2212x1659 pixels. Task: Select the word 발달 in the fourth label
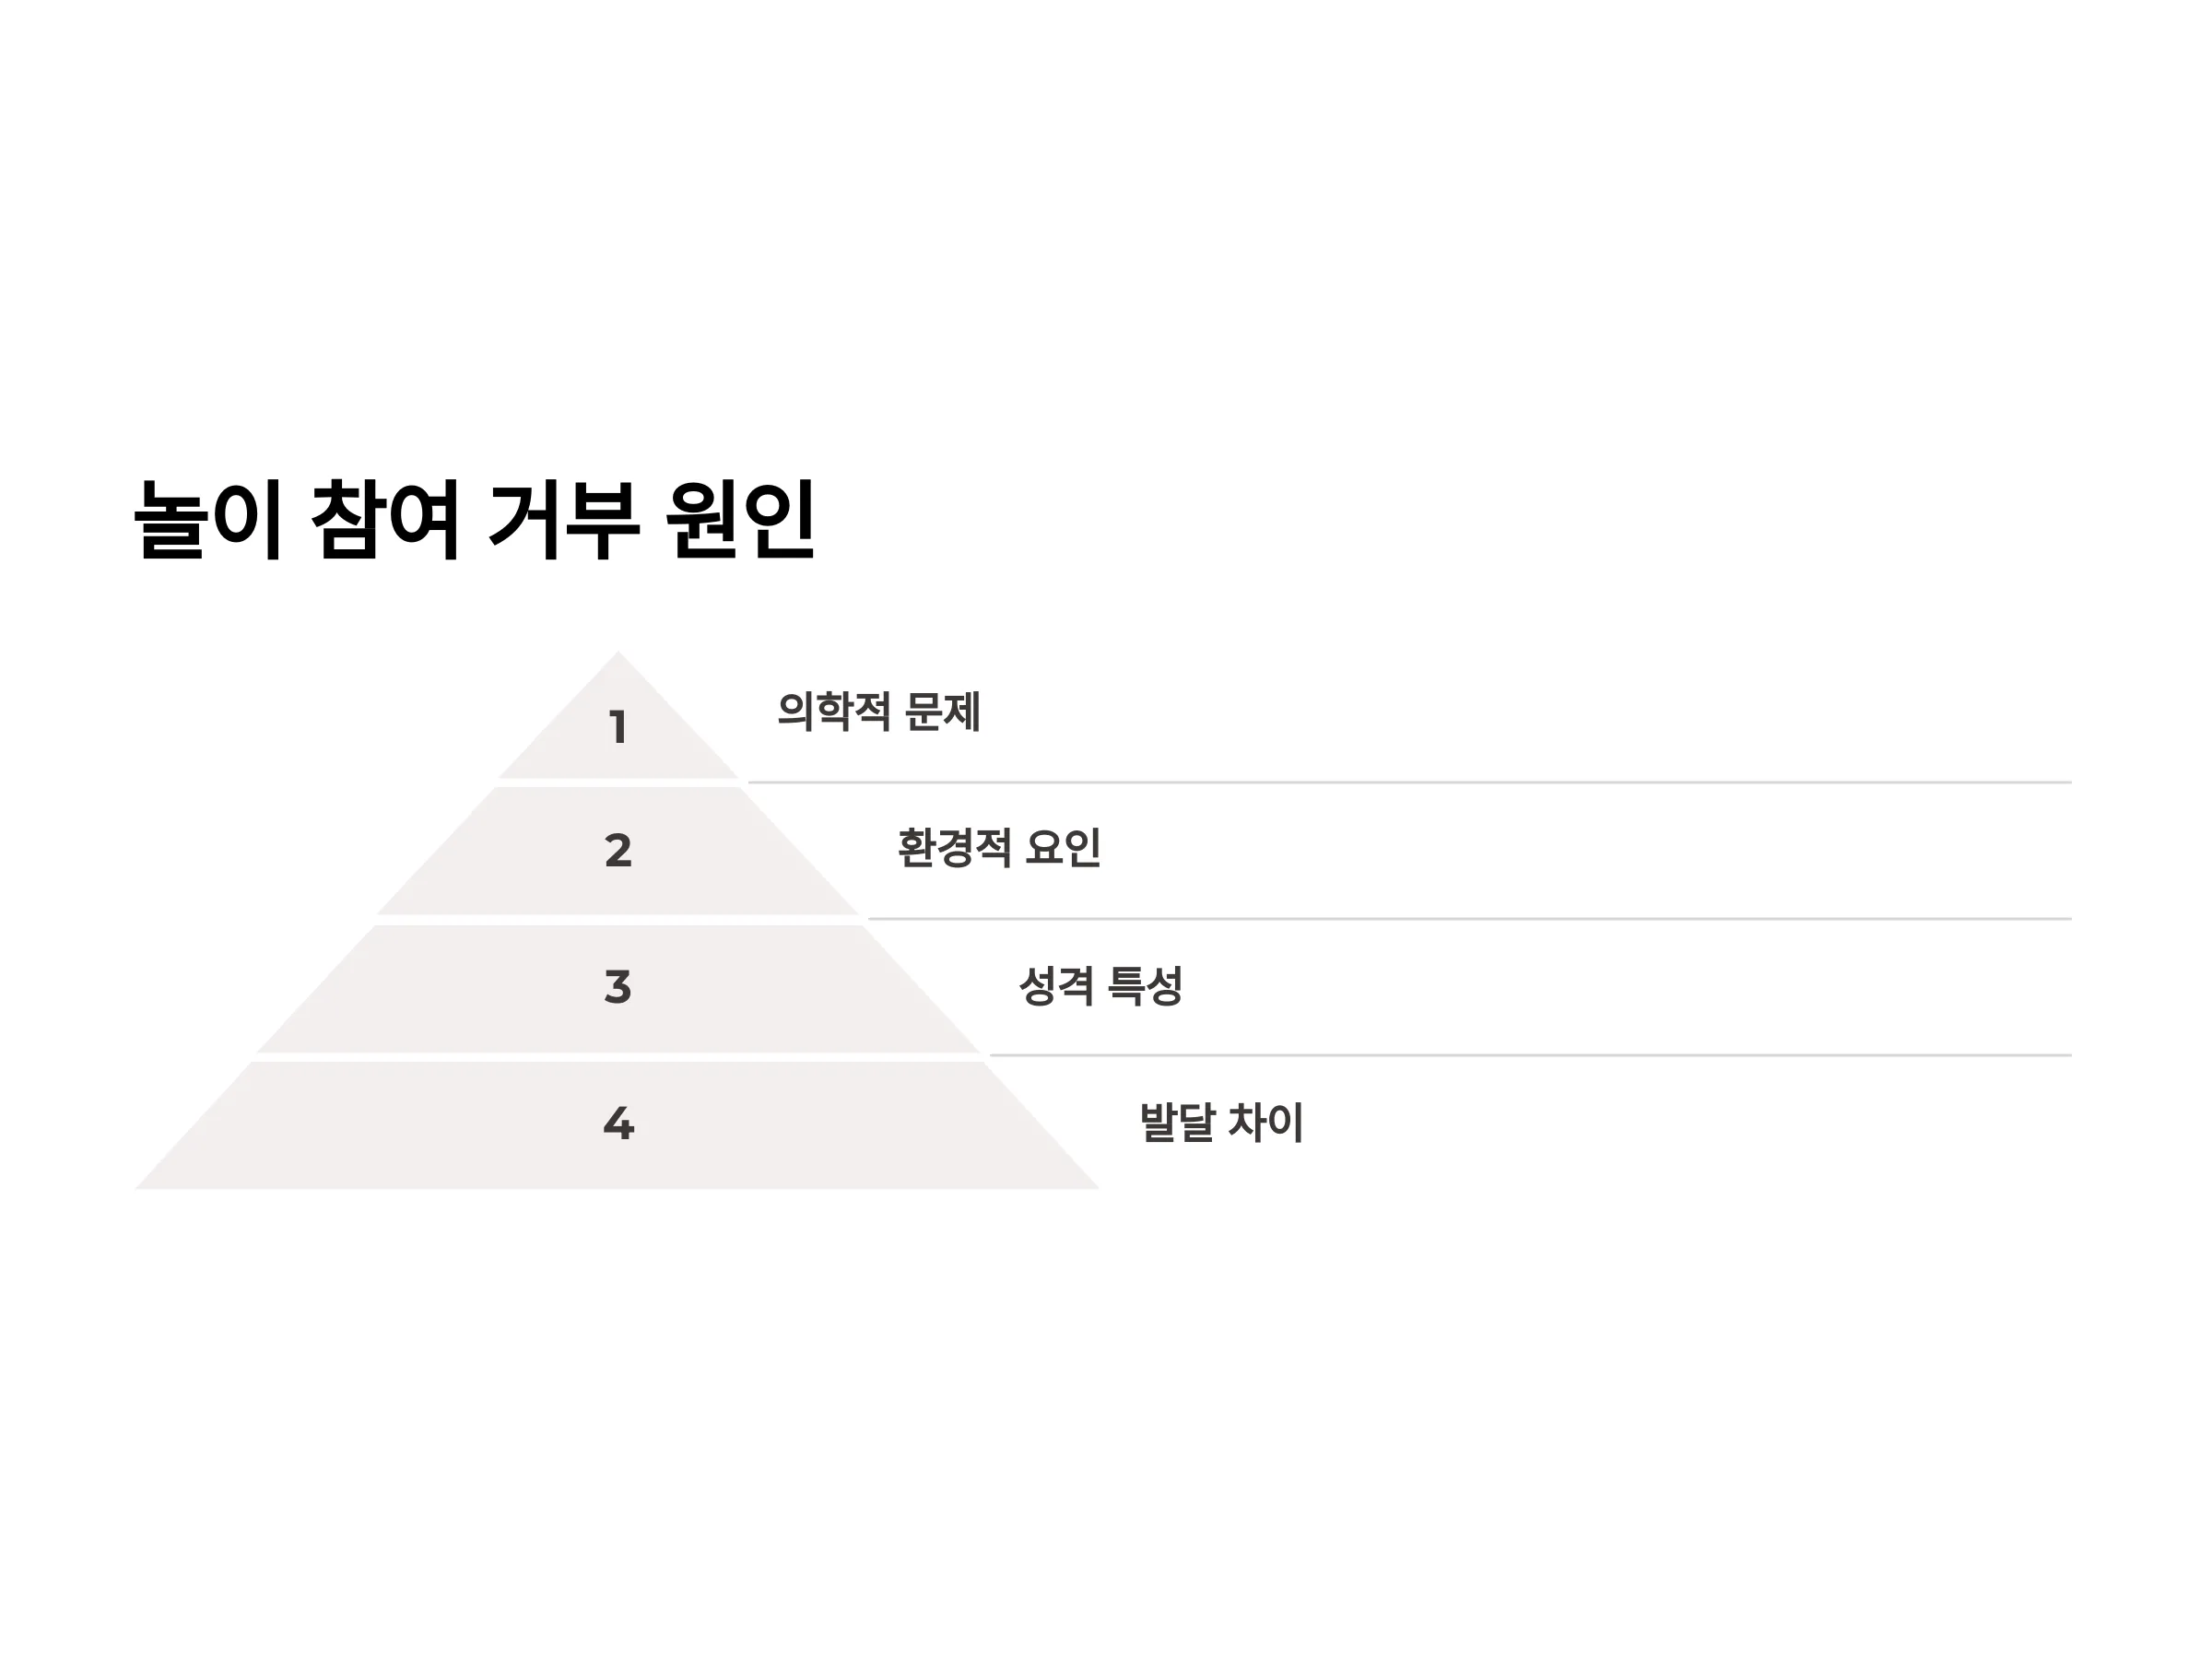[x=1177, y=1122]
